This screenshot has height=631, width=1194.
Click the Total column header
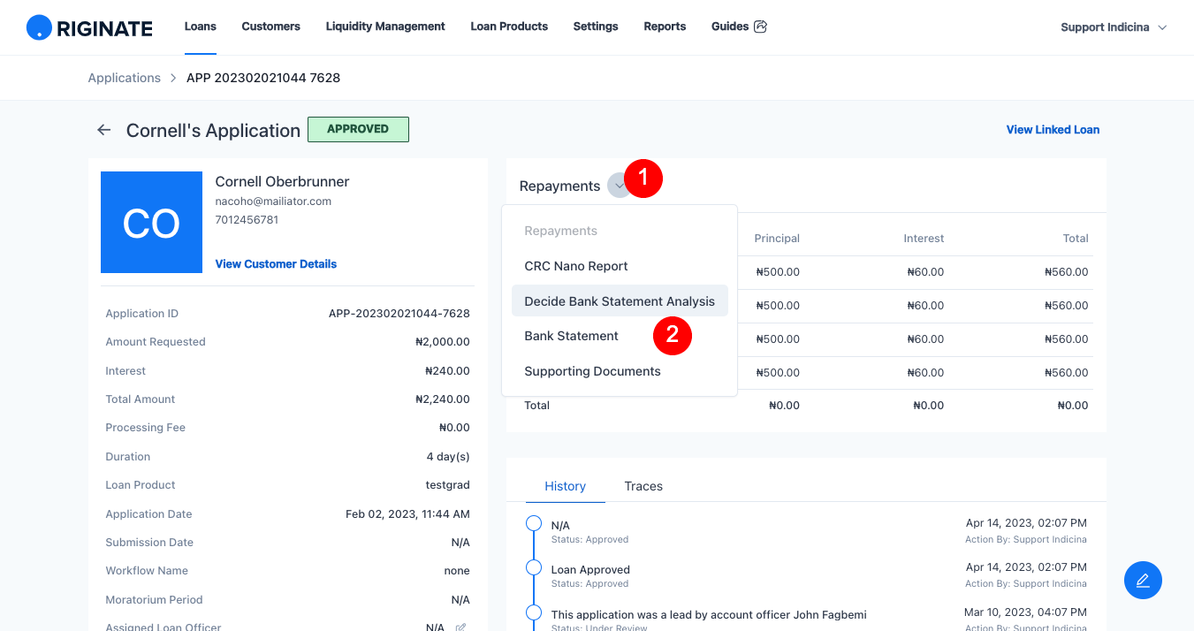[1076, 239]
